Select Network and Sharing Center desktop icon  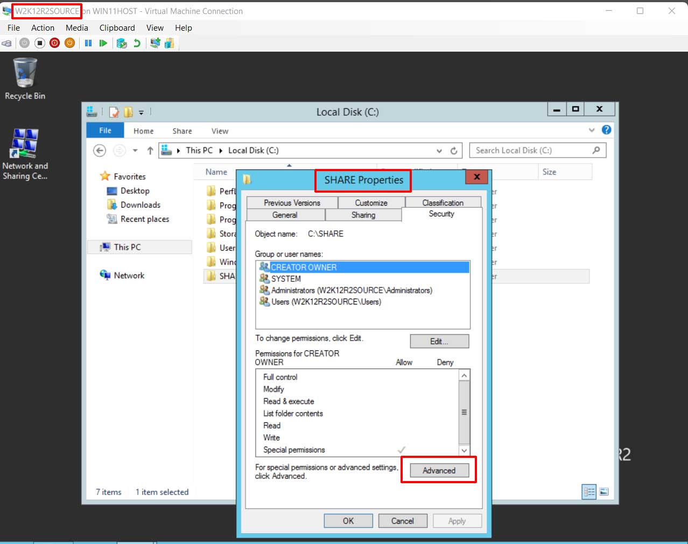pos(25,154)
